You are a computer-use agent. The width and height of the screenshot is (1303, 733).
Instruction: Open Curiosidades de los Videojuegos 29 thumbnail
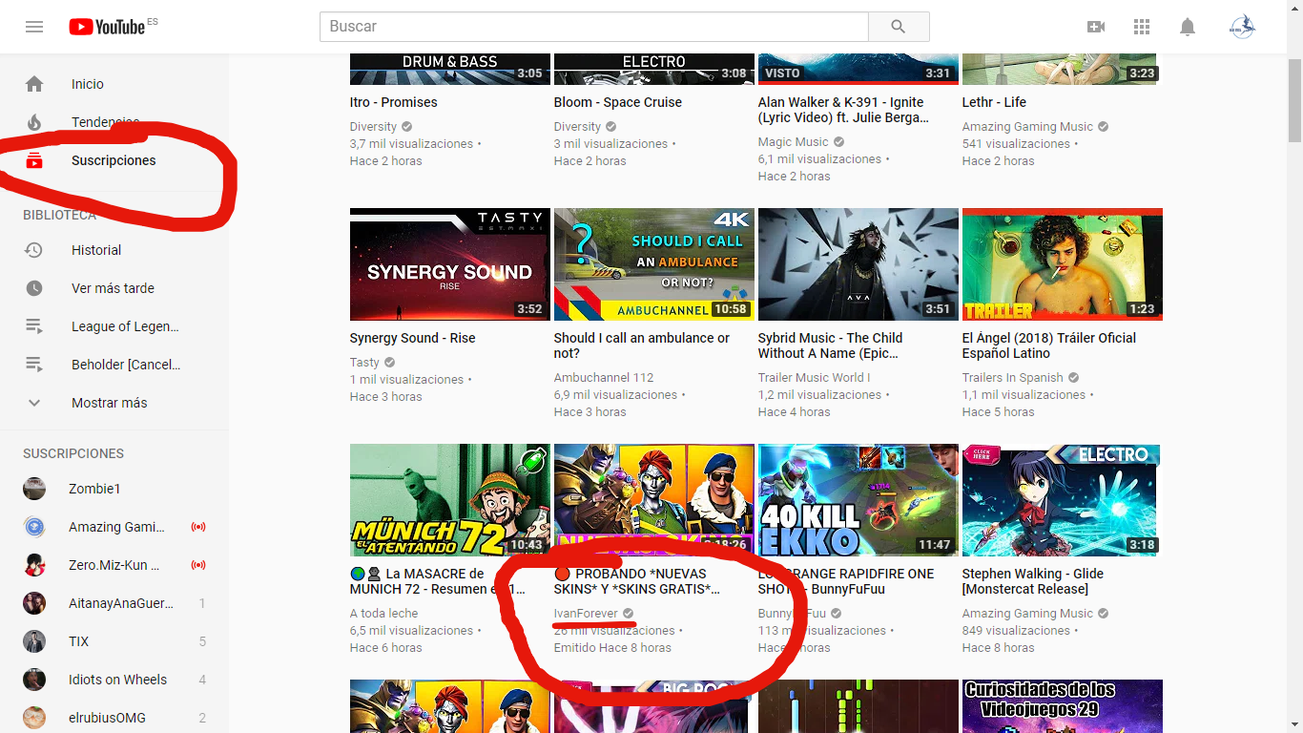(x=1063, y=706)
